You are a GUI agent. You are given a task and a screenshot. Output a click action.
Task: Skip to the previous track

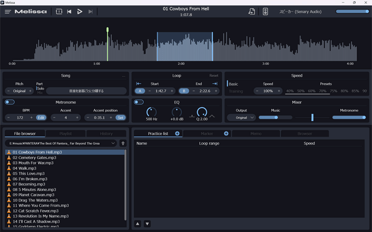(x=69, y=11)
